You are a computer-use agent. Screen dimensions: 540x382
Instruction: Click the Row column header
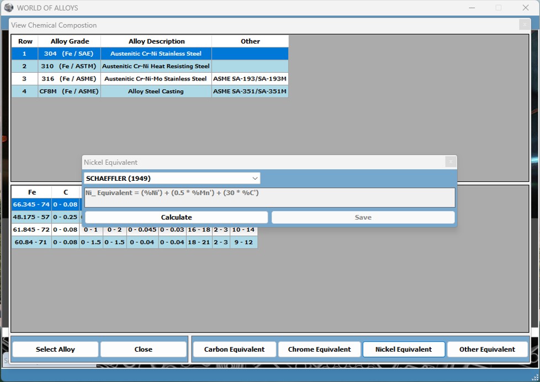[25, 41]
